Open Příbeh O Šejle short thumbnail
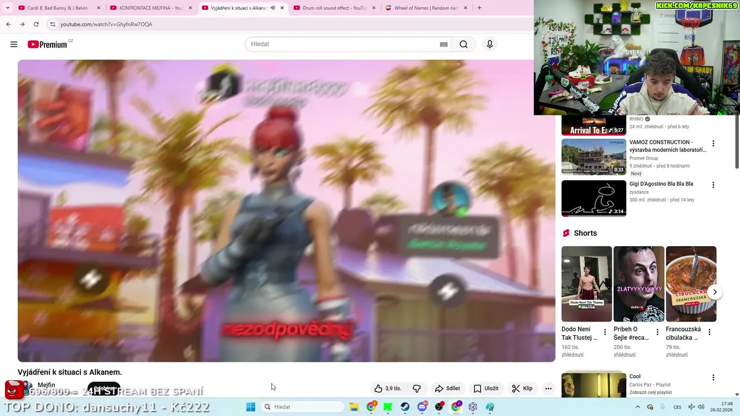740x416 pixels. point(639,284)
